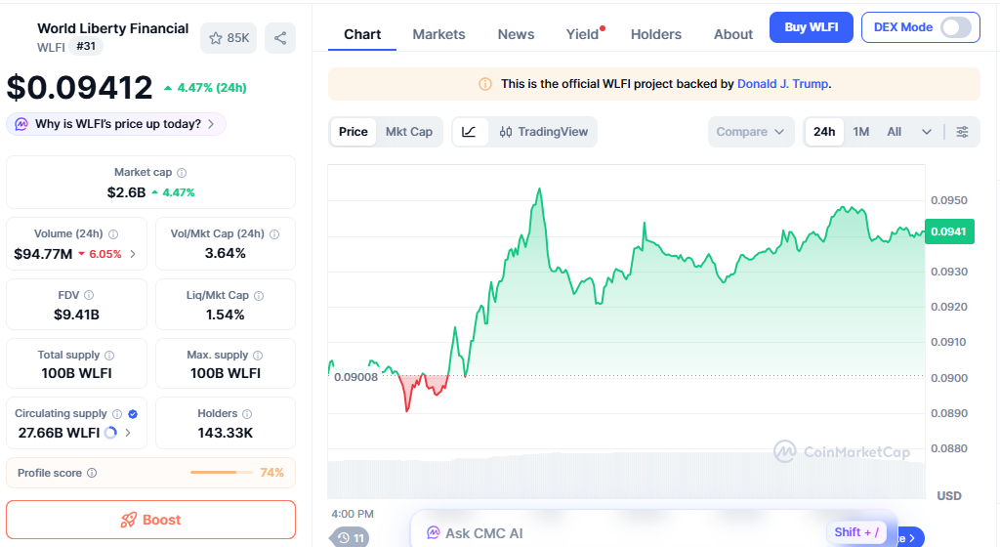Click info icon beside Liq/Mkt Cap
Image resolution: width=1000 pixels, height=547 pixels.
tap(259, 296)
